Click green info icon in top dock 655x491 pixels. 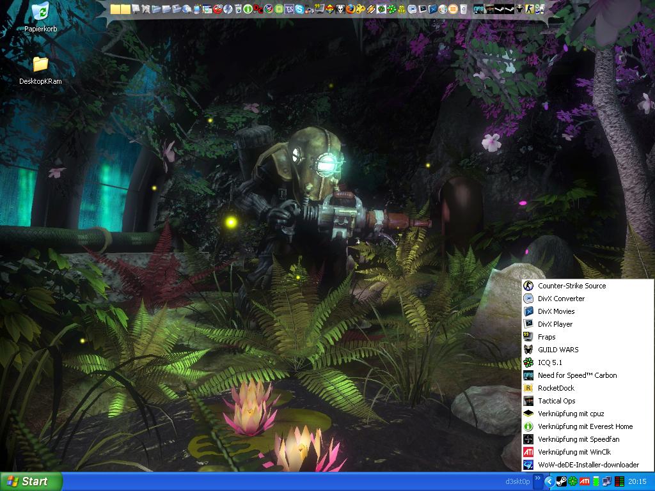[x=248, y=9]
